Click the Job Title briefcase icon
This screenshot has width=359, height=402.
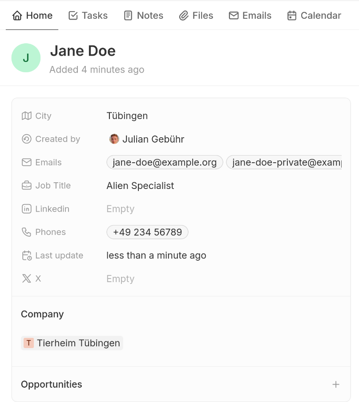[x=27, y=185]
